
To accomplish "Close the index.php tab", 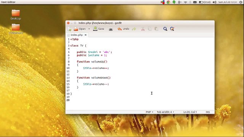I will [x=85, y=35].
